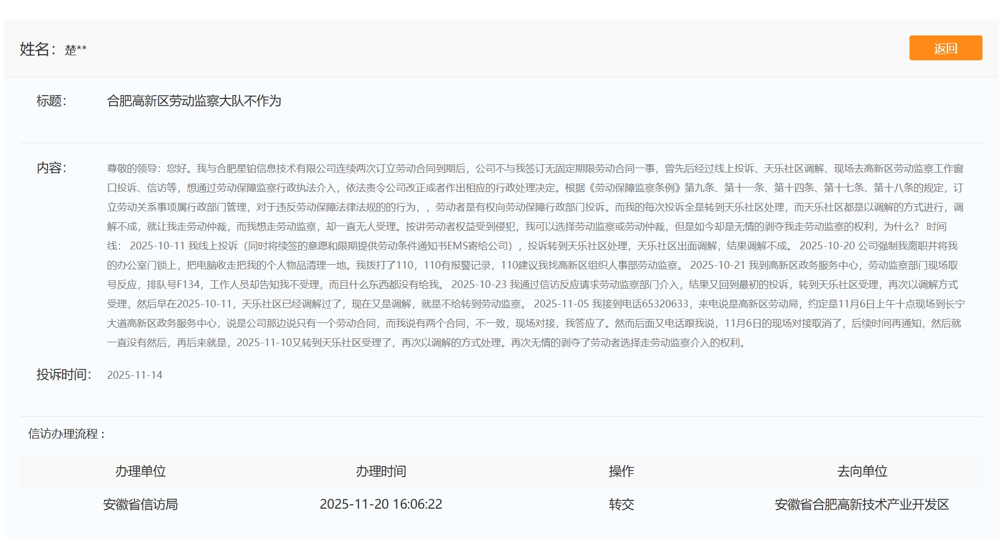Image resolution: width=1003 pixels, height=559 pixels.
Task: Click the 办理时间 column header
Action: pyautogui.click(x=380, y=472)
